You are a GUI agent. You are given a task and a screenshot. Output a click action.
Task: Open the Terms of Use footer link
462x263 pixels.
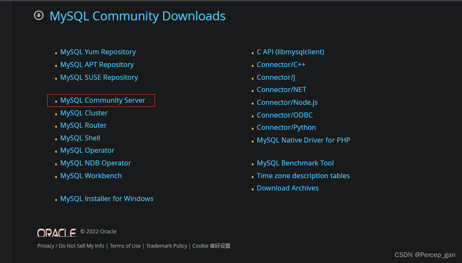pyautogui.click(x=125, y=246)
